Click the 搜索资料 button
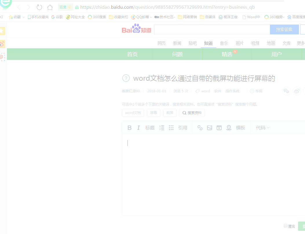This screenshot has width=305, height=234. 192,113
